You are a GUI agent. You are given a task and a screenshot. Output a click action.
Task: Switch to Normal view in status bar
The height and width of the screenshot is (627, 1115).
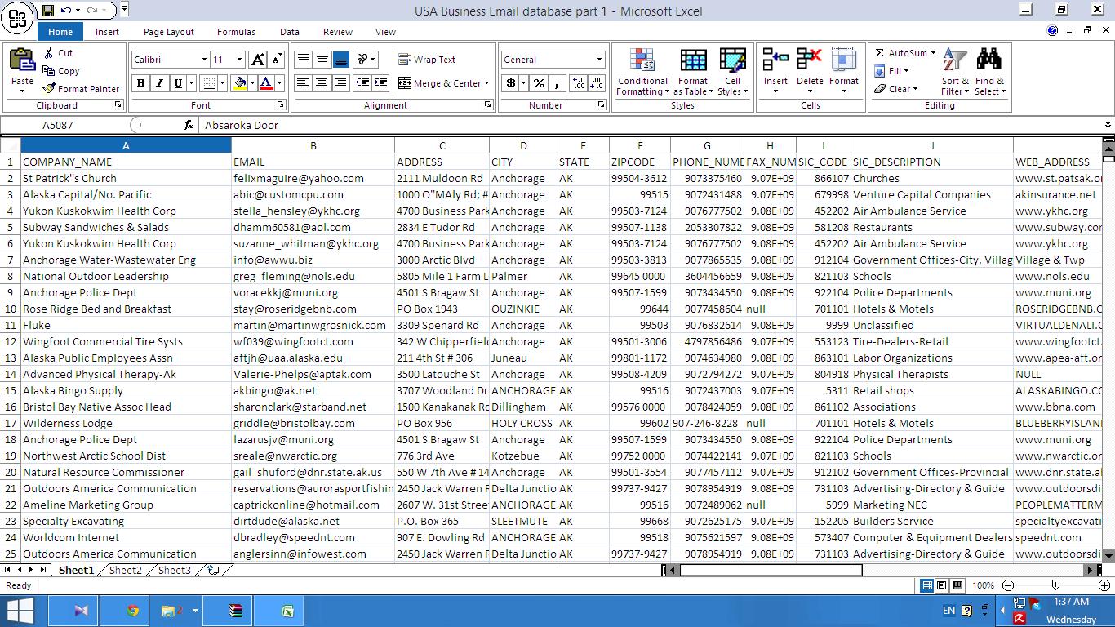click(x=927, y=585)
